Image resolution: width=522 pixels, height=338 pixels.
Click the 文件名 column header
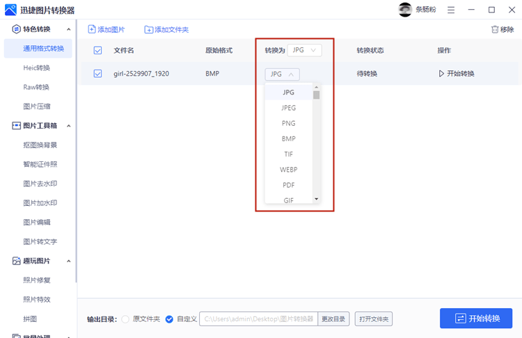pyautogui.click(x=123, y=50)
